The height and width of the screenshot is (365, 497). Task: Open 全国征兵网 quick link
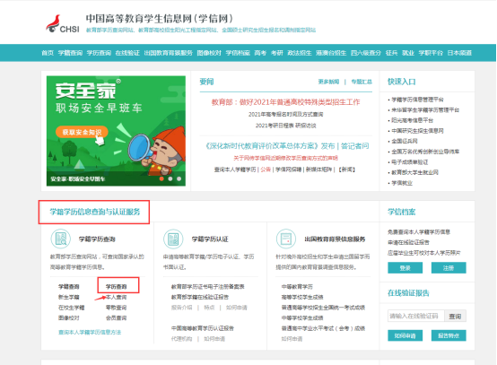click(x=405, y=141)
